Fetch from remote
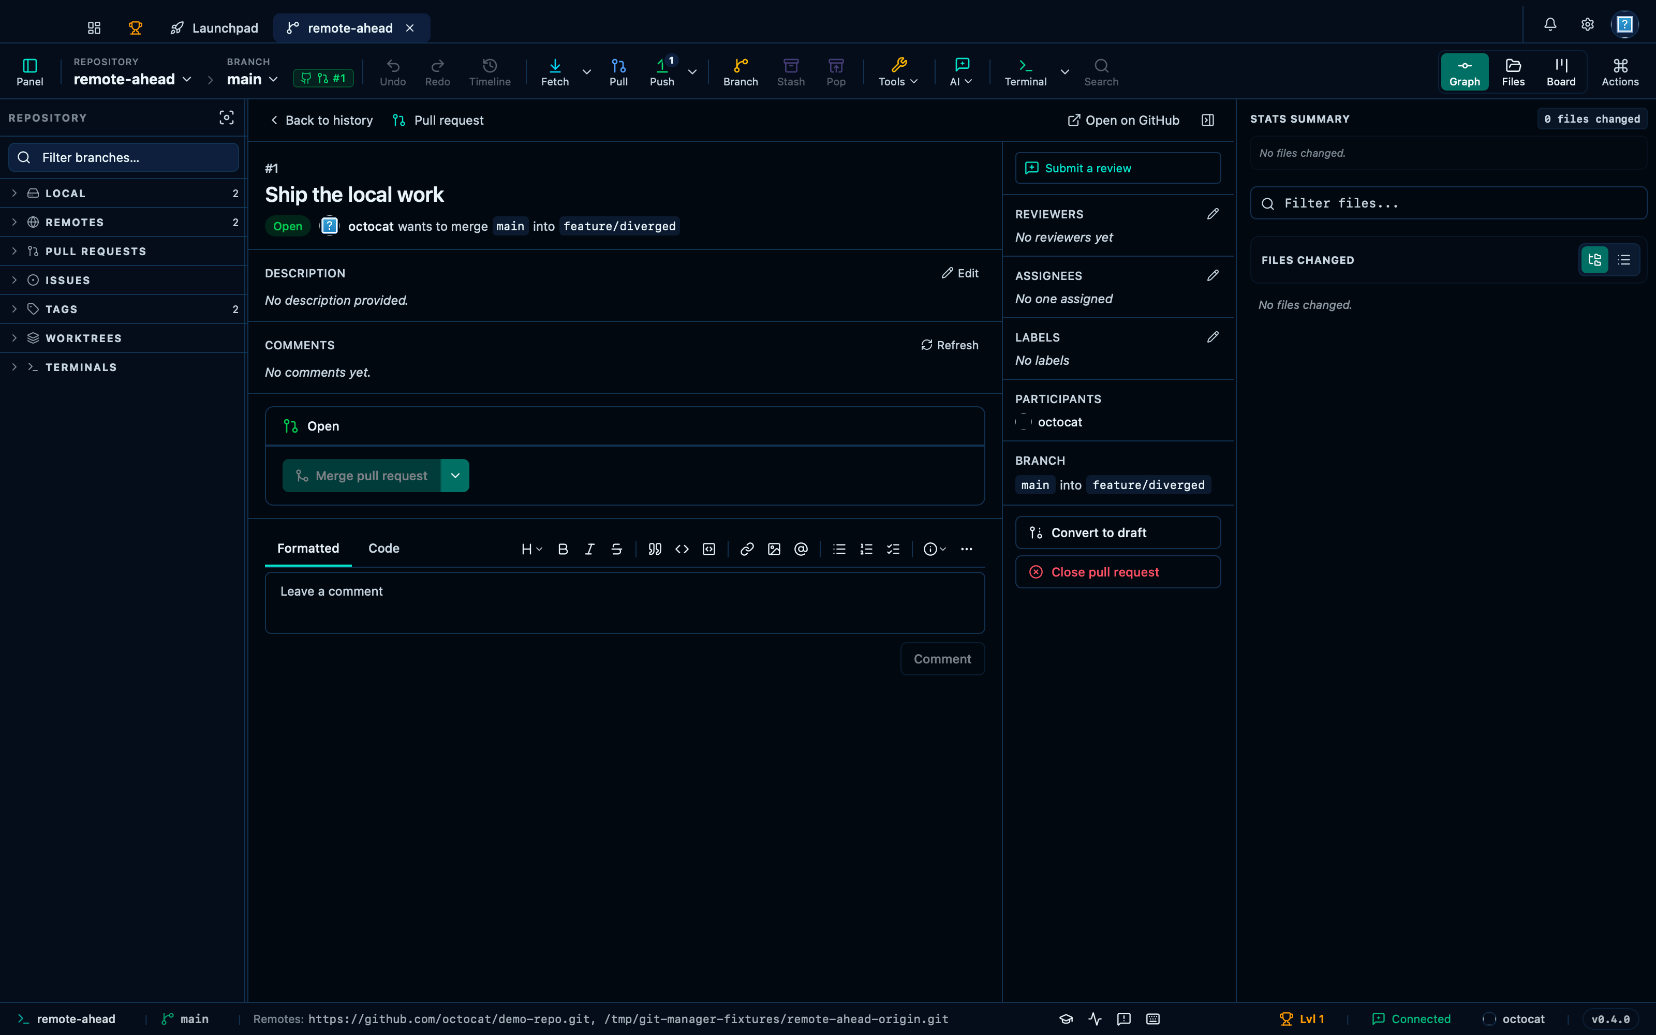 555,72
